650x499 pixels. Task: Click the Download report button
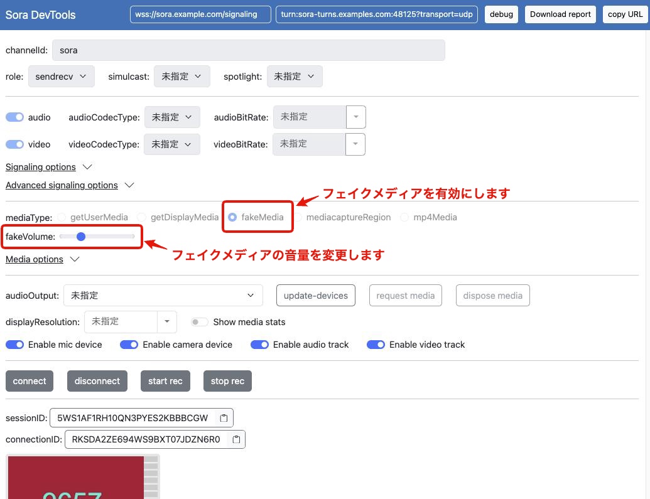point(560,14)
